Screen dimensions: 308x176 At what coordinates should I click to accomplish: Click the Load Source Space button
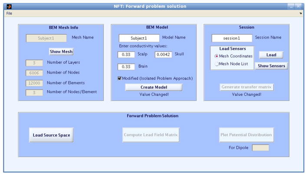(x=51, y=135)
